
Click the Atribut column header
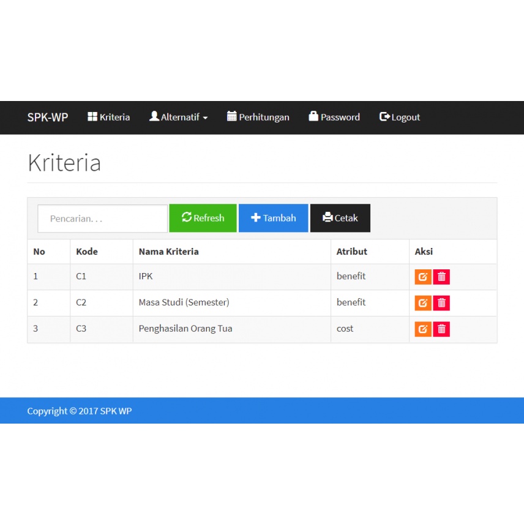click(x=351, y=252)
